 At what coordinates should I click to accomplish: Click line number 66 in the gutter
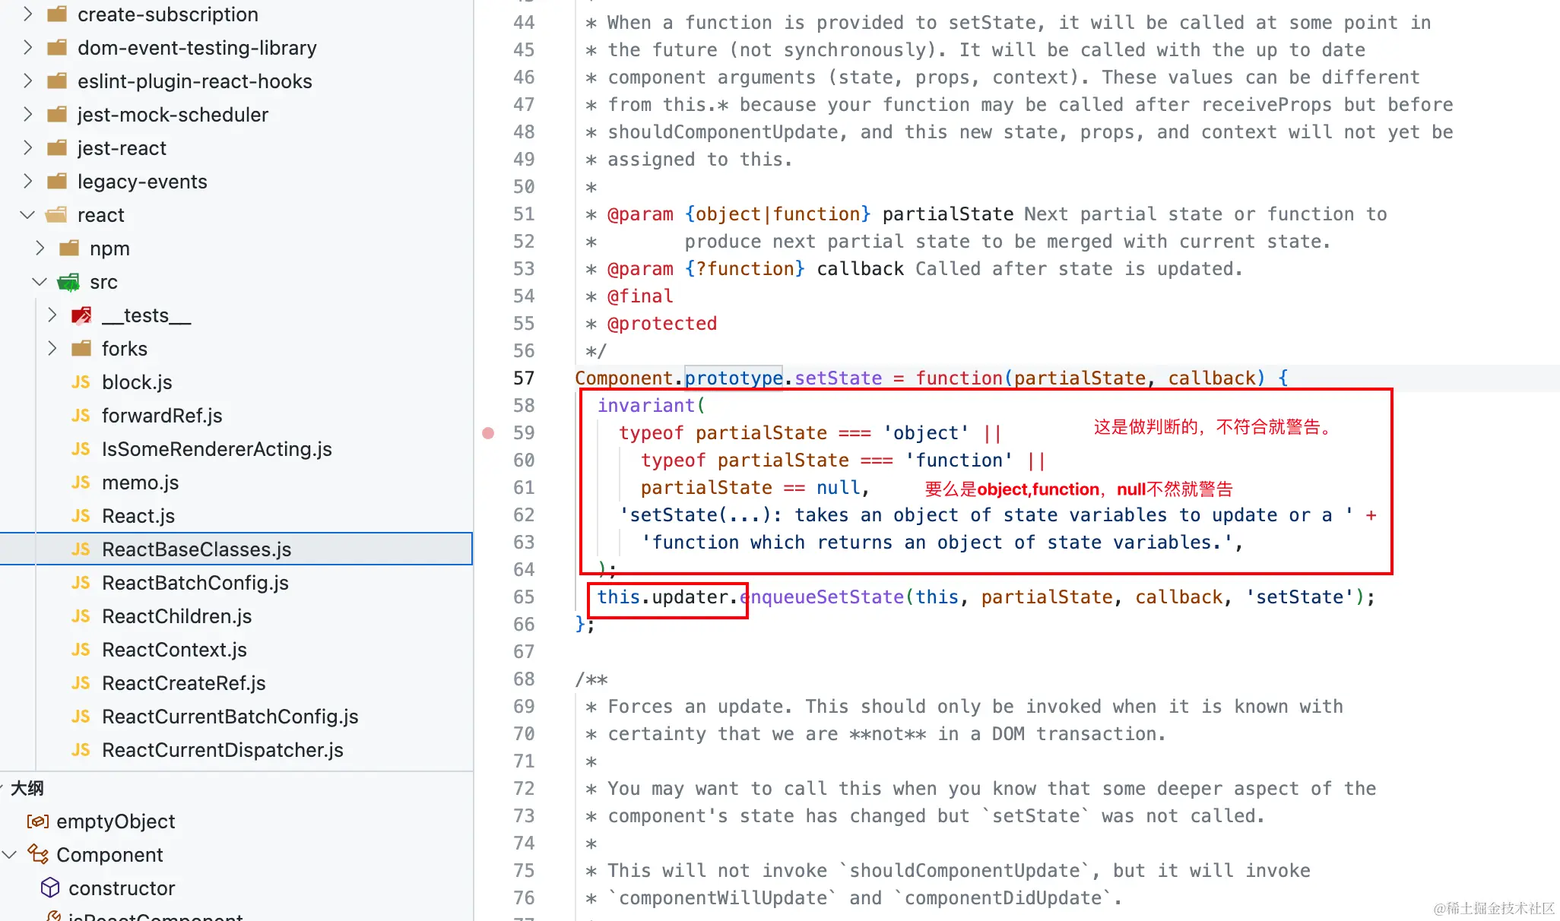(x=524, y=625)
